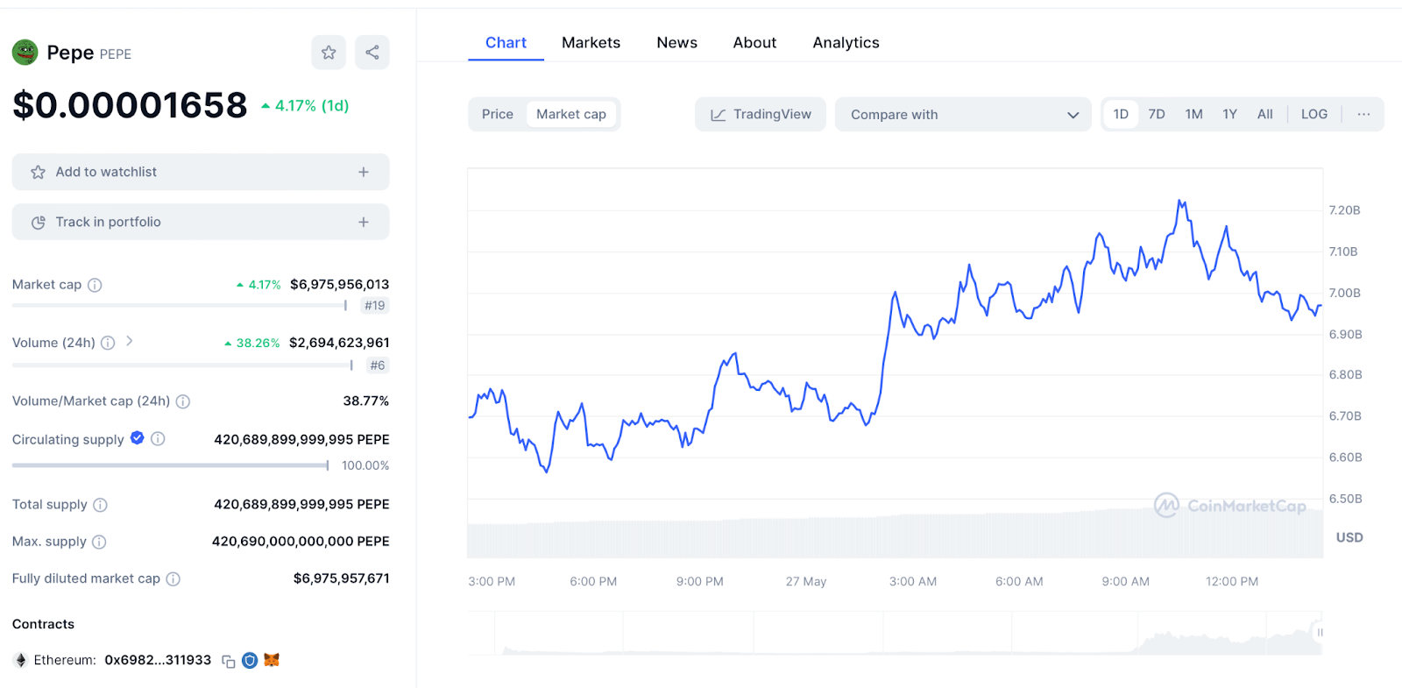The height and width of the screenshot is (688, 1402).
Task: Click the pause handle on mini range chart
Action: point(1320,632)
